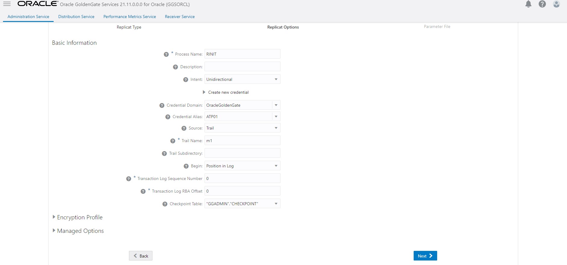This screenshot has height=265, width=567.
Task: Show help for Begin field
Action: (186, 166)
